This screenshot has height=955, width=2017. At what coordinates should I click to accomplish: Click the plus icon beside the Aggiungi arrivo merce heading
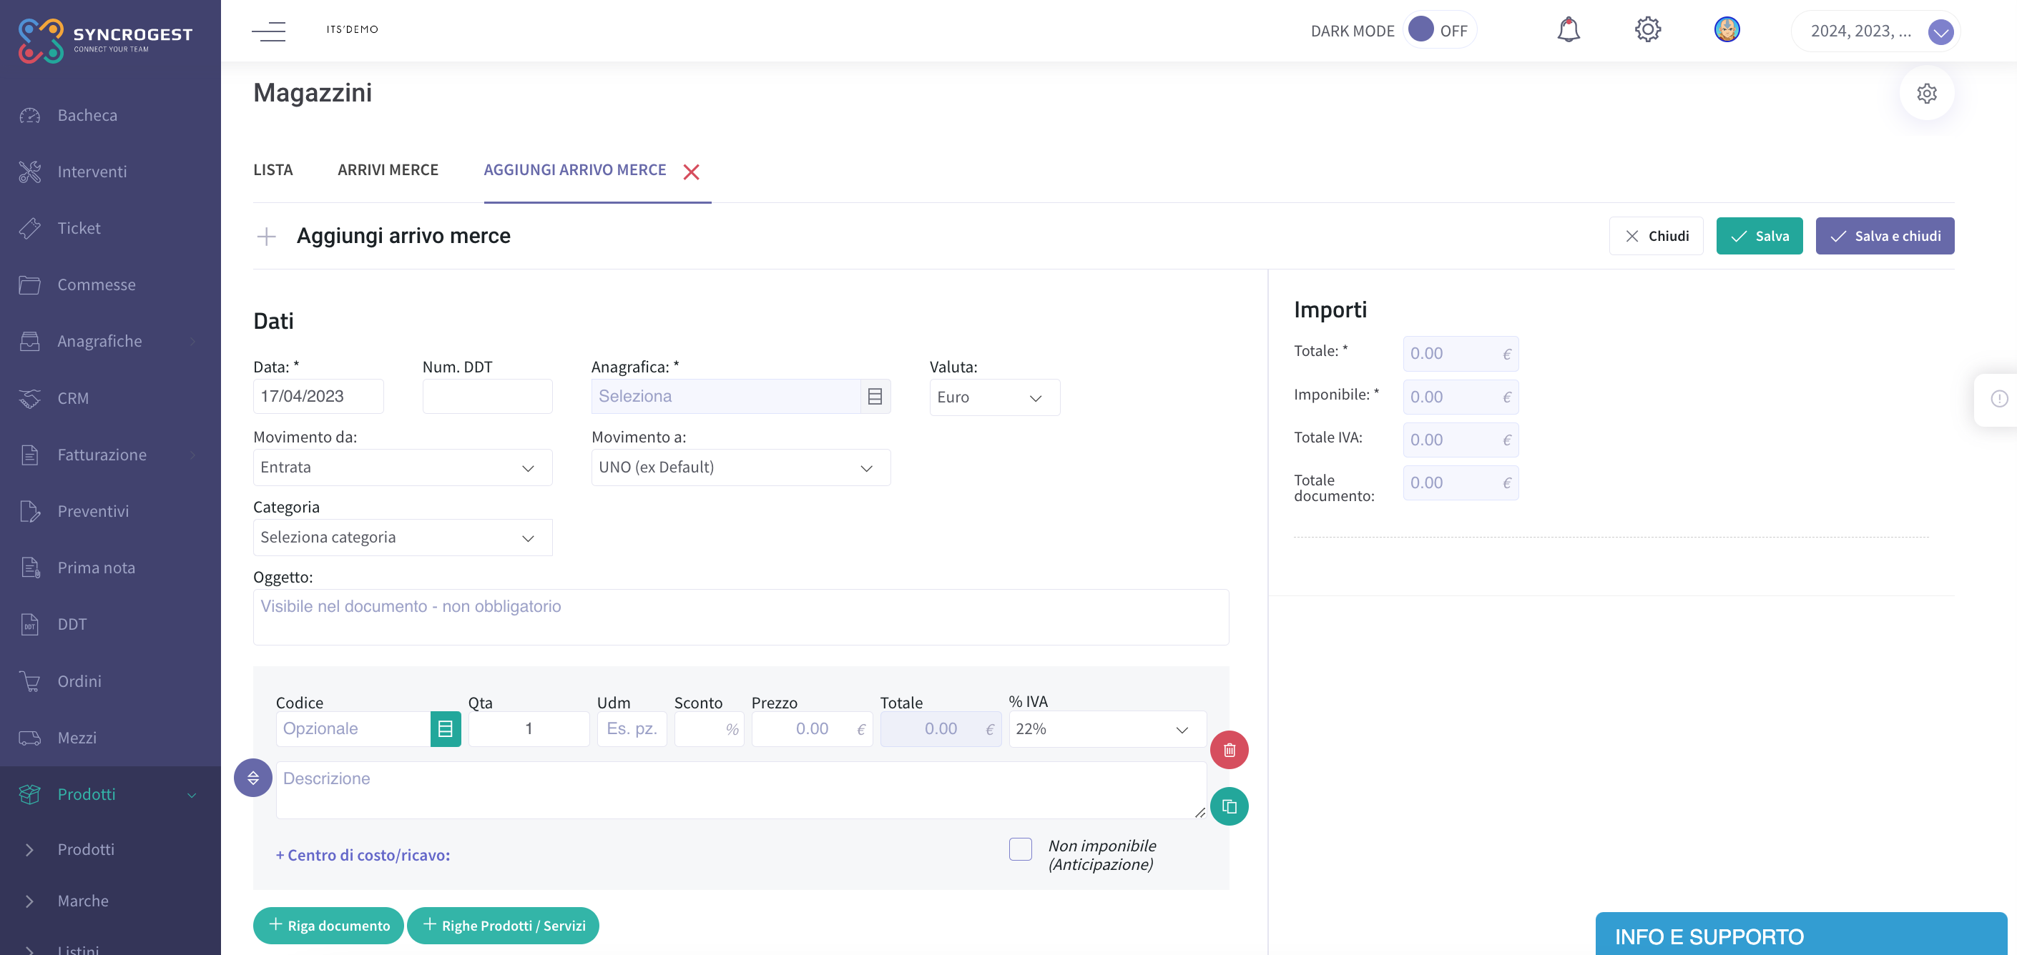(266, 237)
